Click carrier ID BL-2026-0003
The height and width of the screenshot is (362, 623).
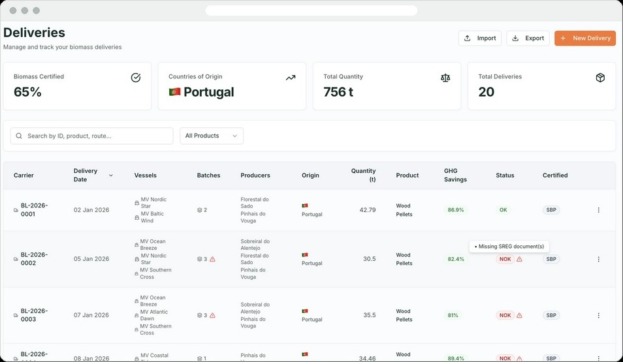pos(34,315)
